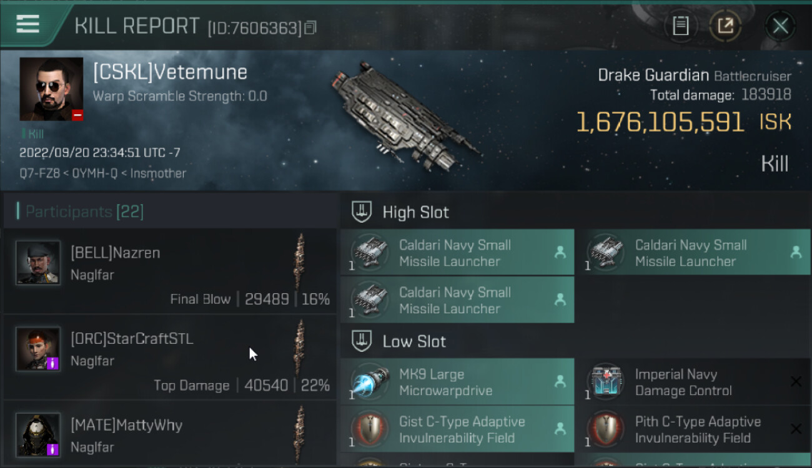Click Imperial Navy Damage Control icon
Screen dimensions: 812x468
(605, 382)
